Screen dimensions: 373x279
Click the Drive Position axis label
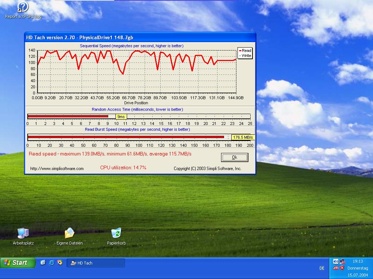pos(136,103)
